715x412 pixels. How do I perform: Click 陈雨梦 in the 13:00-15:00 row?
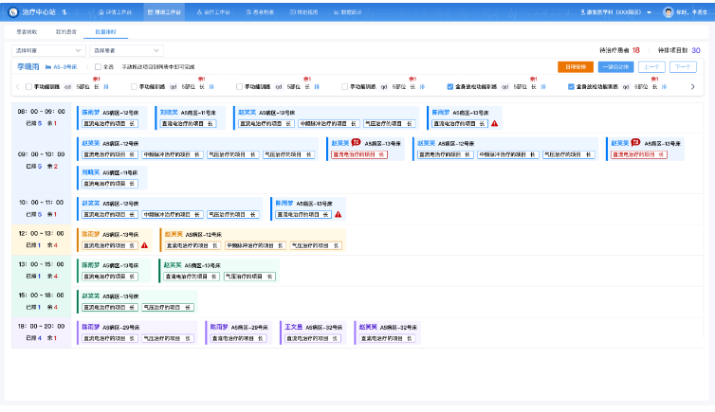coord(91,265)
